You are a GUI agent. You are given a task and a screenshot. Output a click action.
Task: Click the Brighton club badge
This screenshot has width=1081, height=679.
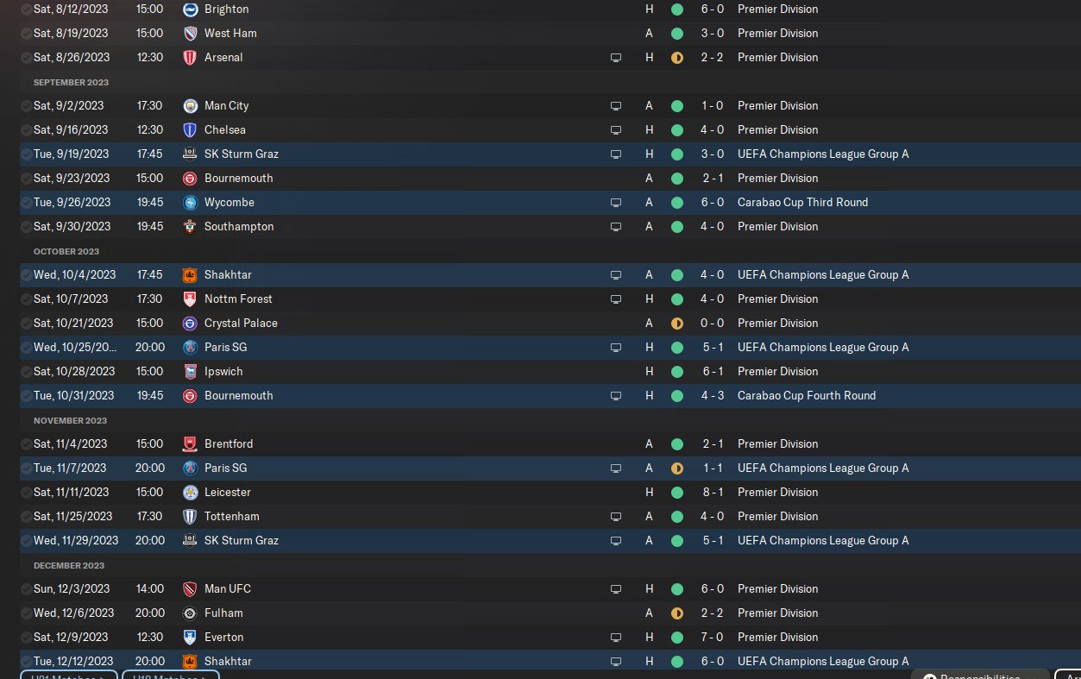[x=191, y=9]
